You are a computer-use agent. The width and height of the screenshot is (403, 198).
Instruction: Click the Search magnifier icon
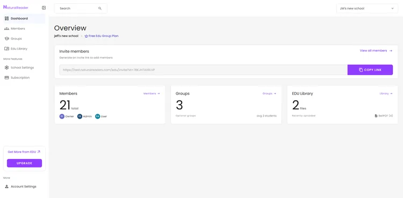tap(100, 9)
